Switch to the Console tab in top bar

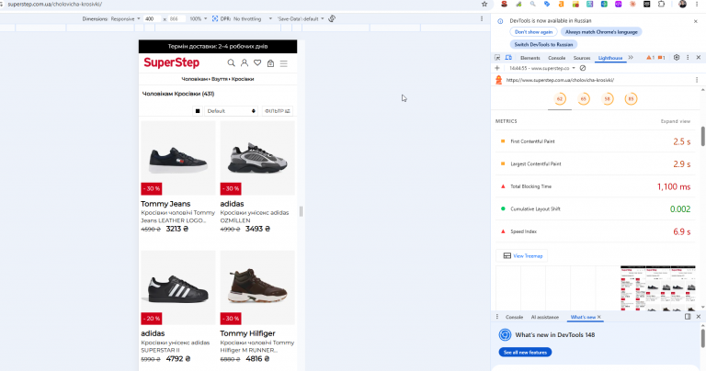coord(556,58)
